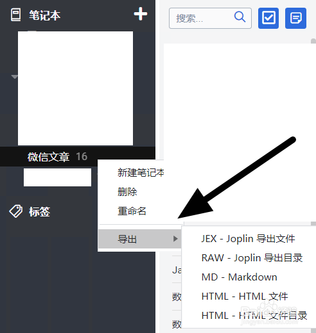Open the 笔记本 section header

coord(45,15)
